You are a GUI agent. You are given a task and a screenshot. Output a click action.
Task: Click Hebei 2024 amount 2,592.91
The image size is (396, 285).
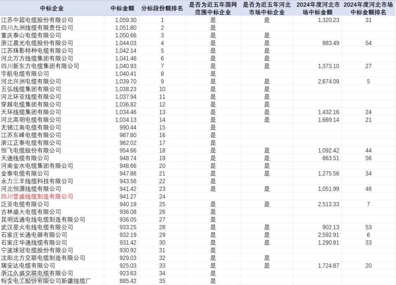point(329,235)
